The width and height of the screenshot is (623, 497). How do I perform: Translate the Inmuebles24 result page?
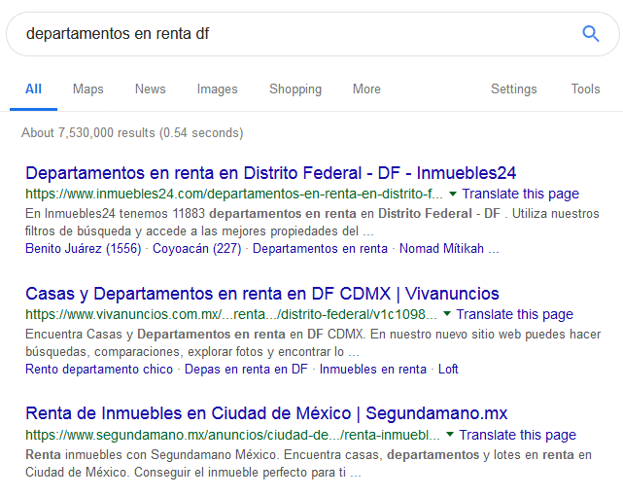click(x=520, y=195)
